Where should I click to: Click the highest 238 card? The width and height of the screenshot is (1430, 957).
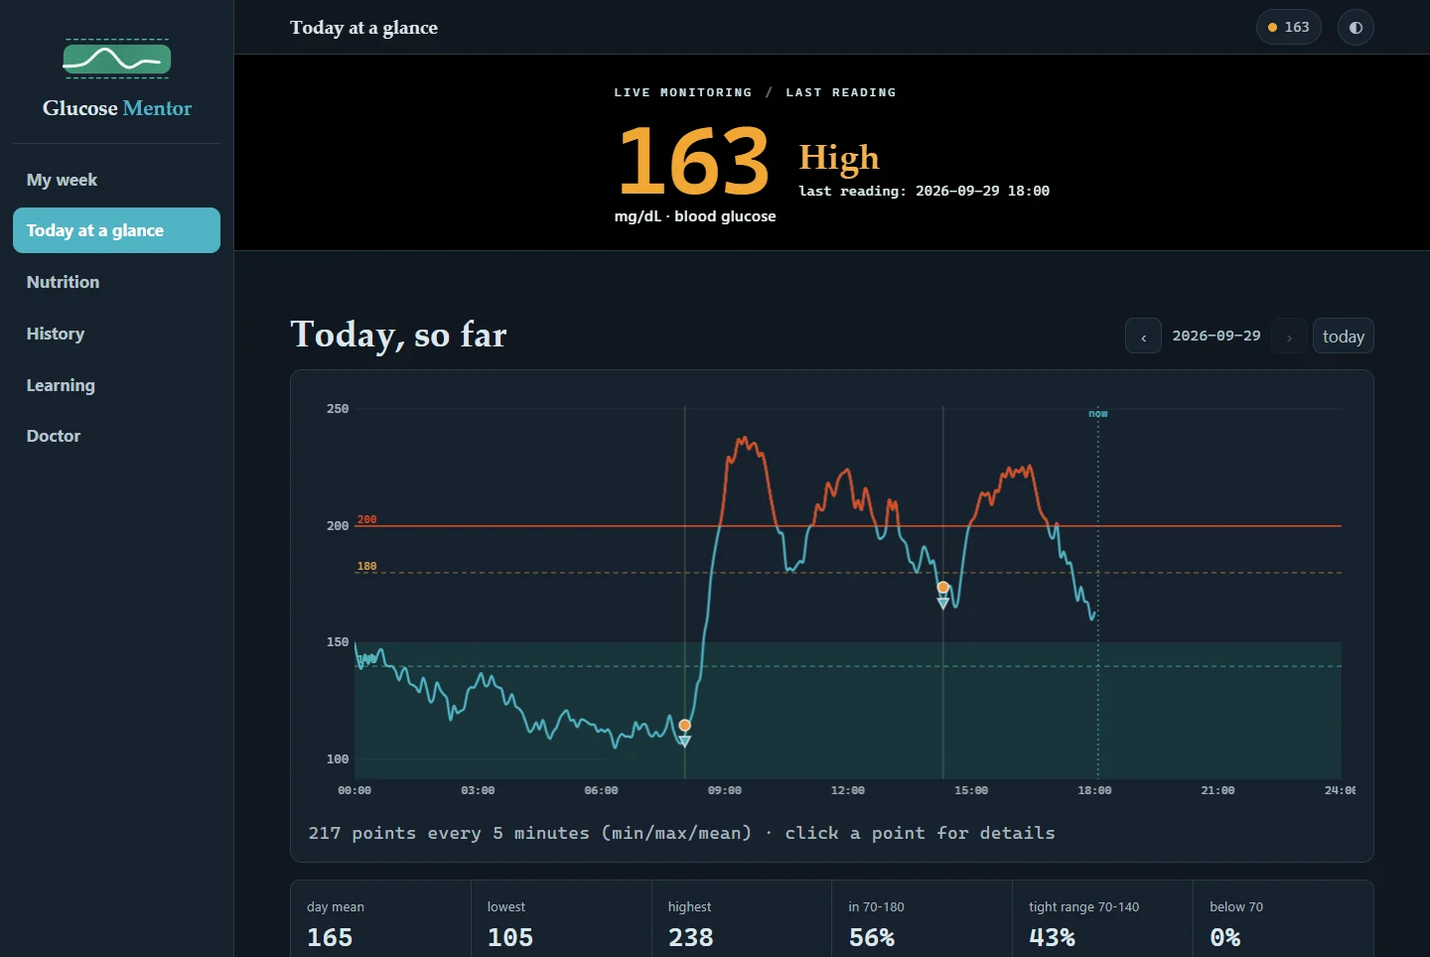742,919
